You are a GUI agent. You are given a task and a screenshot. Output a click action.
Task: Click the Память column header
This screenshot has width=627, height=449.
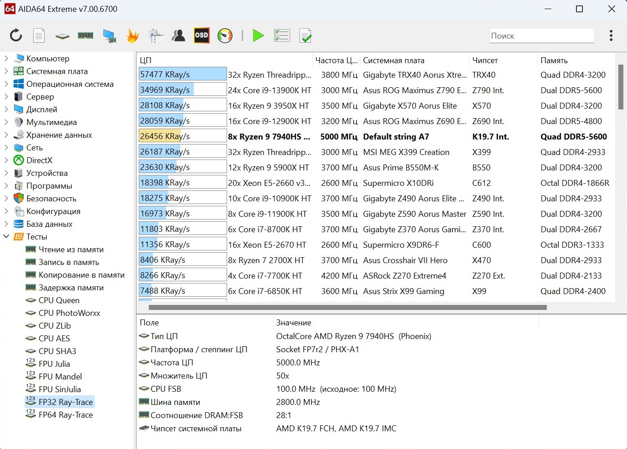554,60
